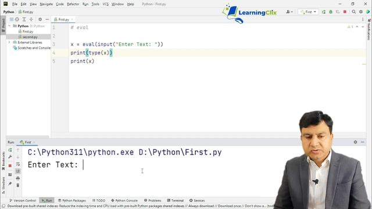
Task: Open the Edit menu
Action: [23, 4]
